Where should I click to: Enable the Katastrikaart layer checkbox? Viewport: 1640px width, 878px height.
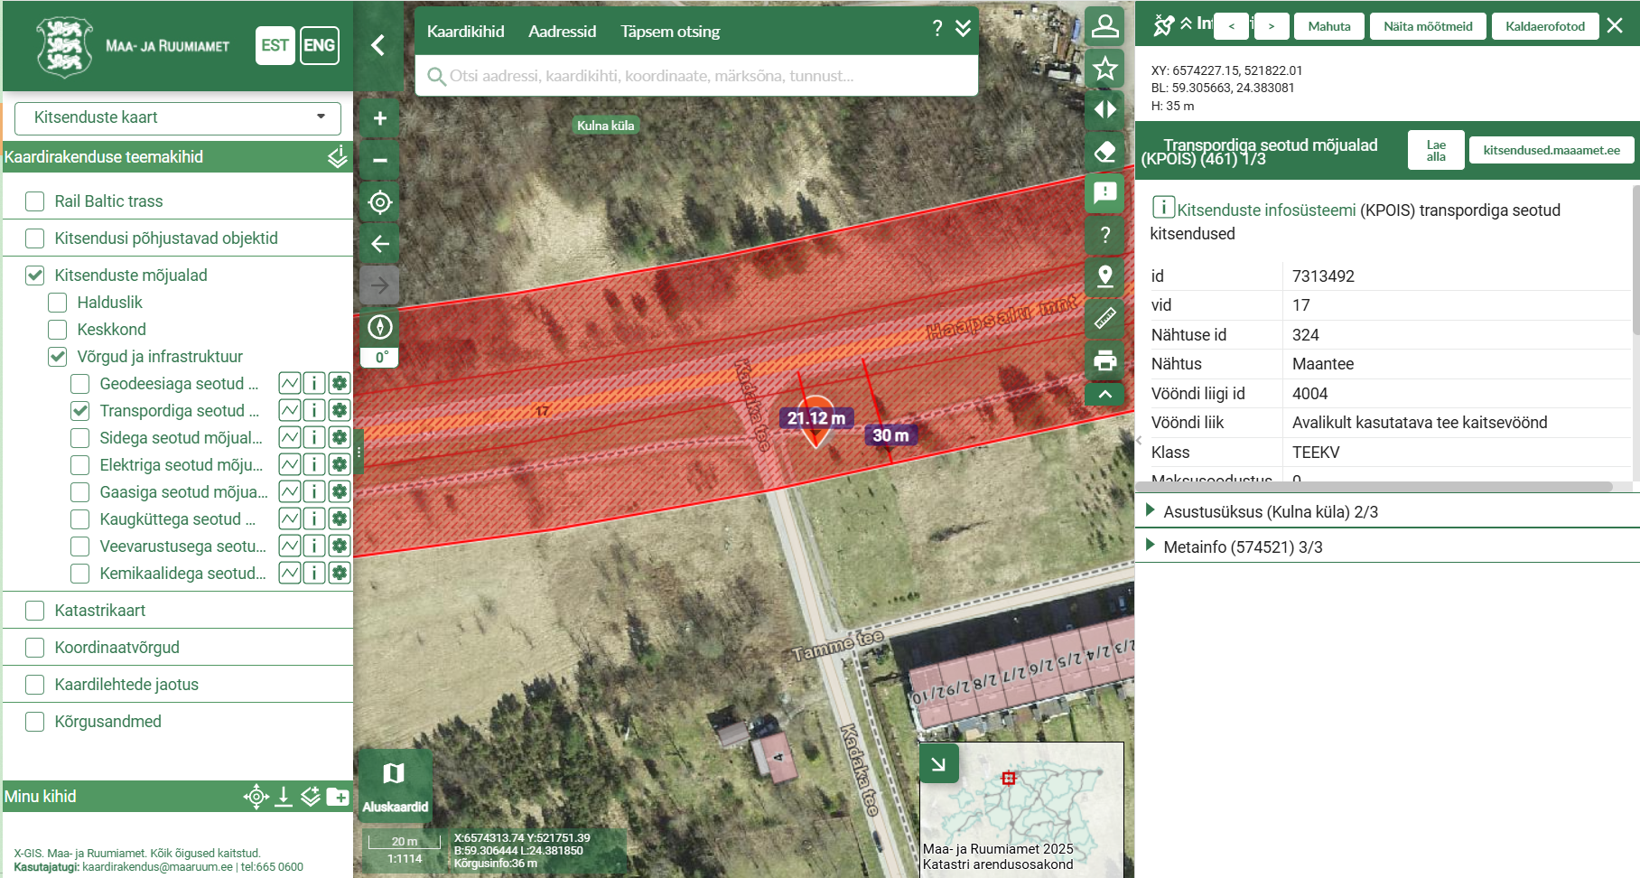(x=35, y=611)
